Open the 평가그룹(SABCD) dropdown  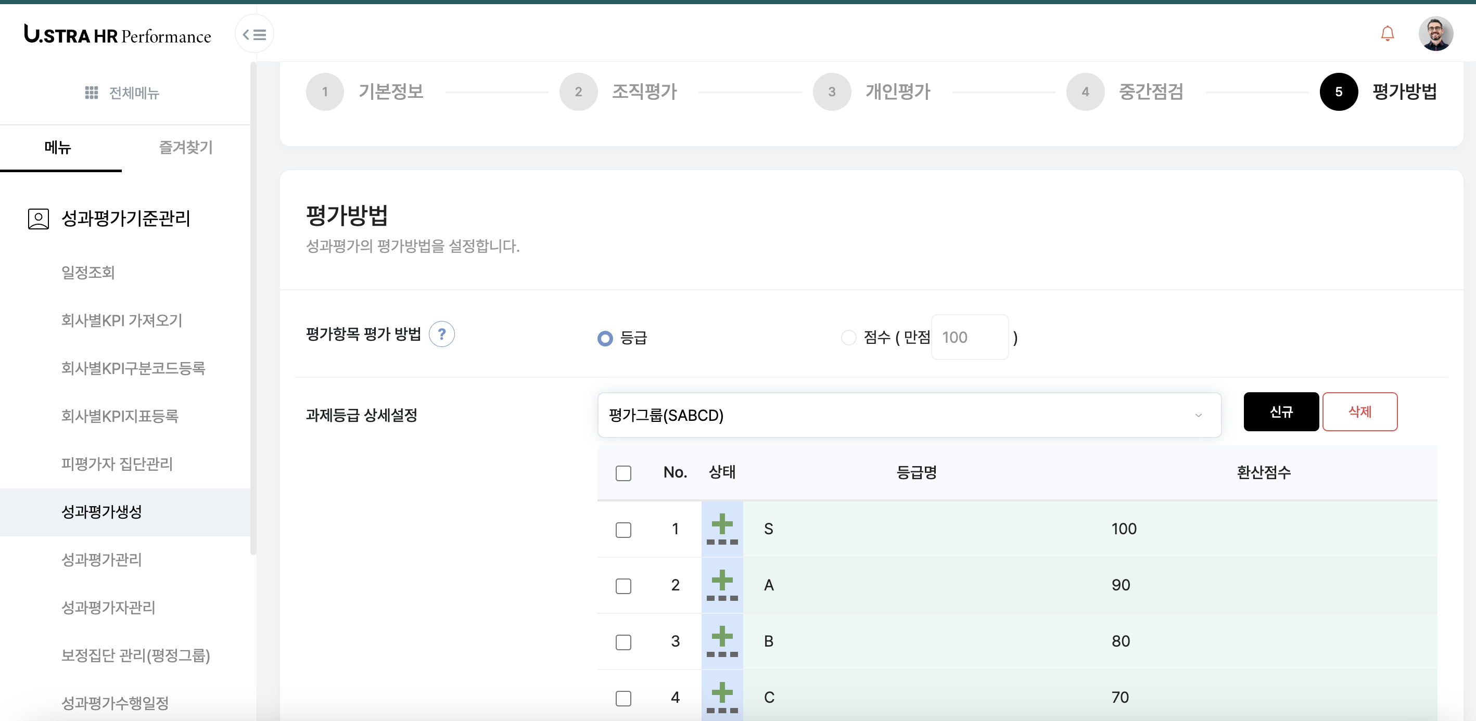pos(909,415)
